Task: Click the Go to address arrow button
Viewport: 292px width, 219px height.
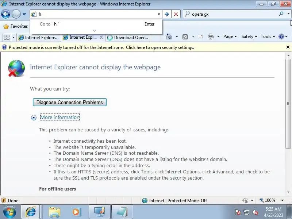Action: click(167, 14)
